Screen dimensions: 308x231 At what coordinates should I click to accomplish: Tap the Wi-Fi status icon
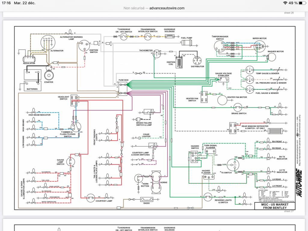click(285, 3)
